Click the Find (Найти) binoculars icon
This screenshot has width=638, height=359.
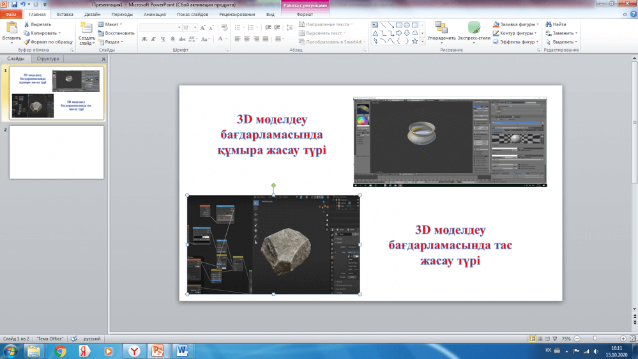[547, 24]
